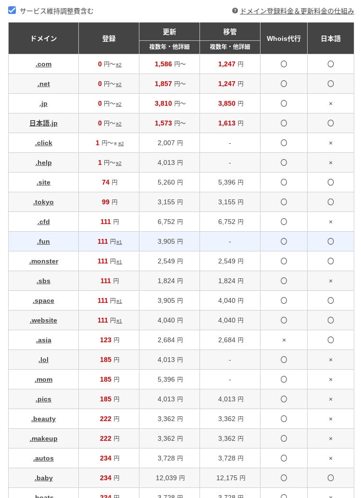Viewport: 361px width, 498px height.
Task: Toggle the サービス維持調整費含む checkbox
Action: (x=12, y=11)
